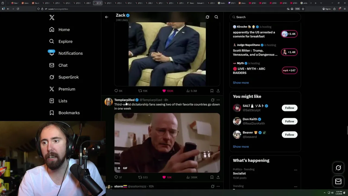The image size is (348, 196).
Task: Click the Search input field
Action: (x=265, y=17)
